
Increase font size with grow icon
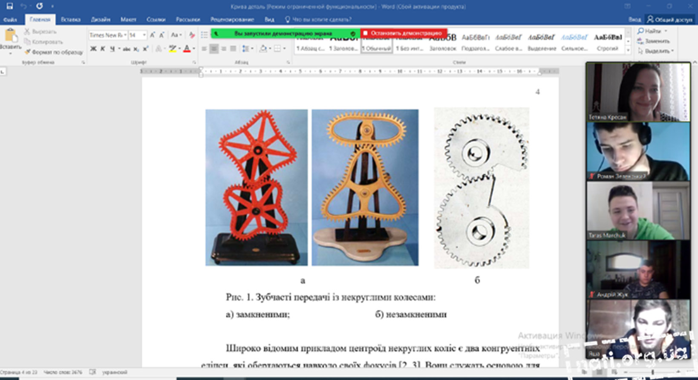click(153, 35)
